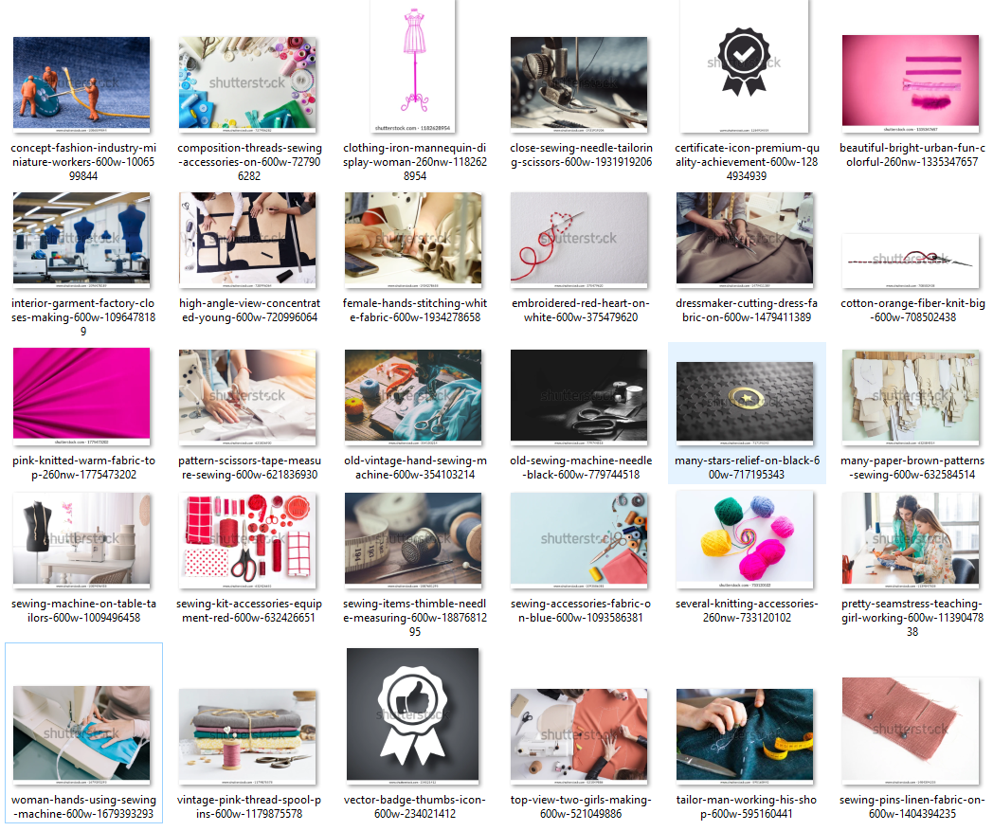Click file name vector-badge-thumbs-icon-600w-234021412
This screenshot has height=831, width=993.
pos(415,806)
